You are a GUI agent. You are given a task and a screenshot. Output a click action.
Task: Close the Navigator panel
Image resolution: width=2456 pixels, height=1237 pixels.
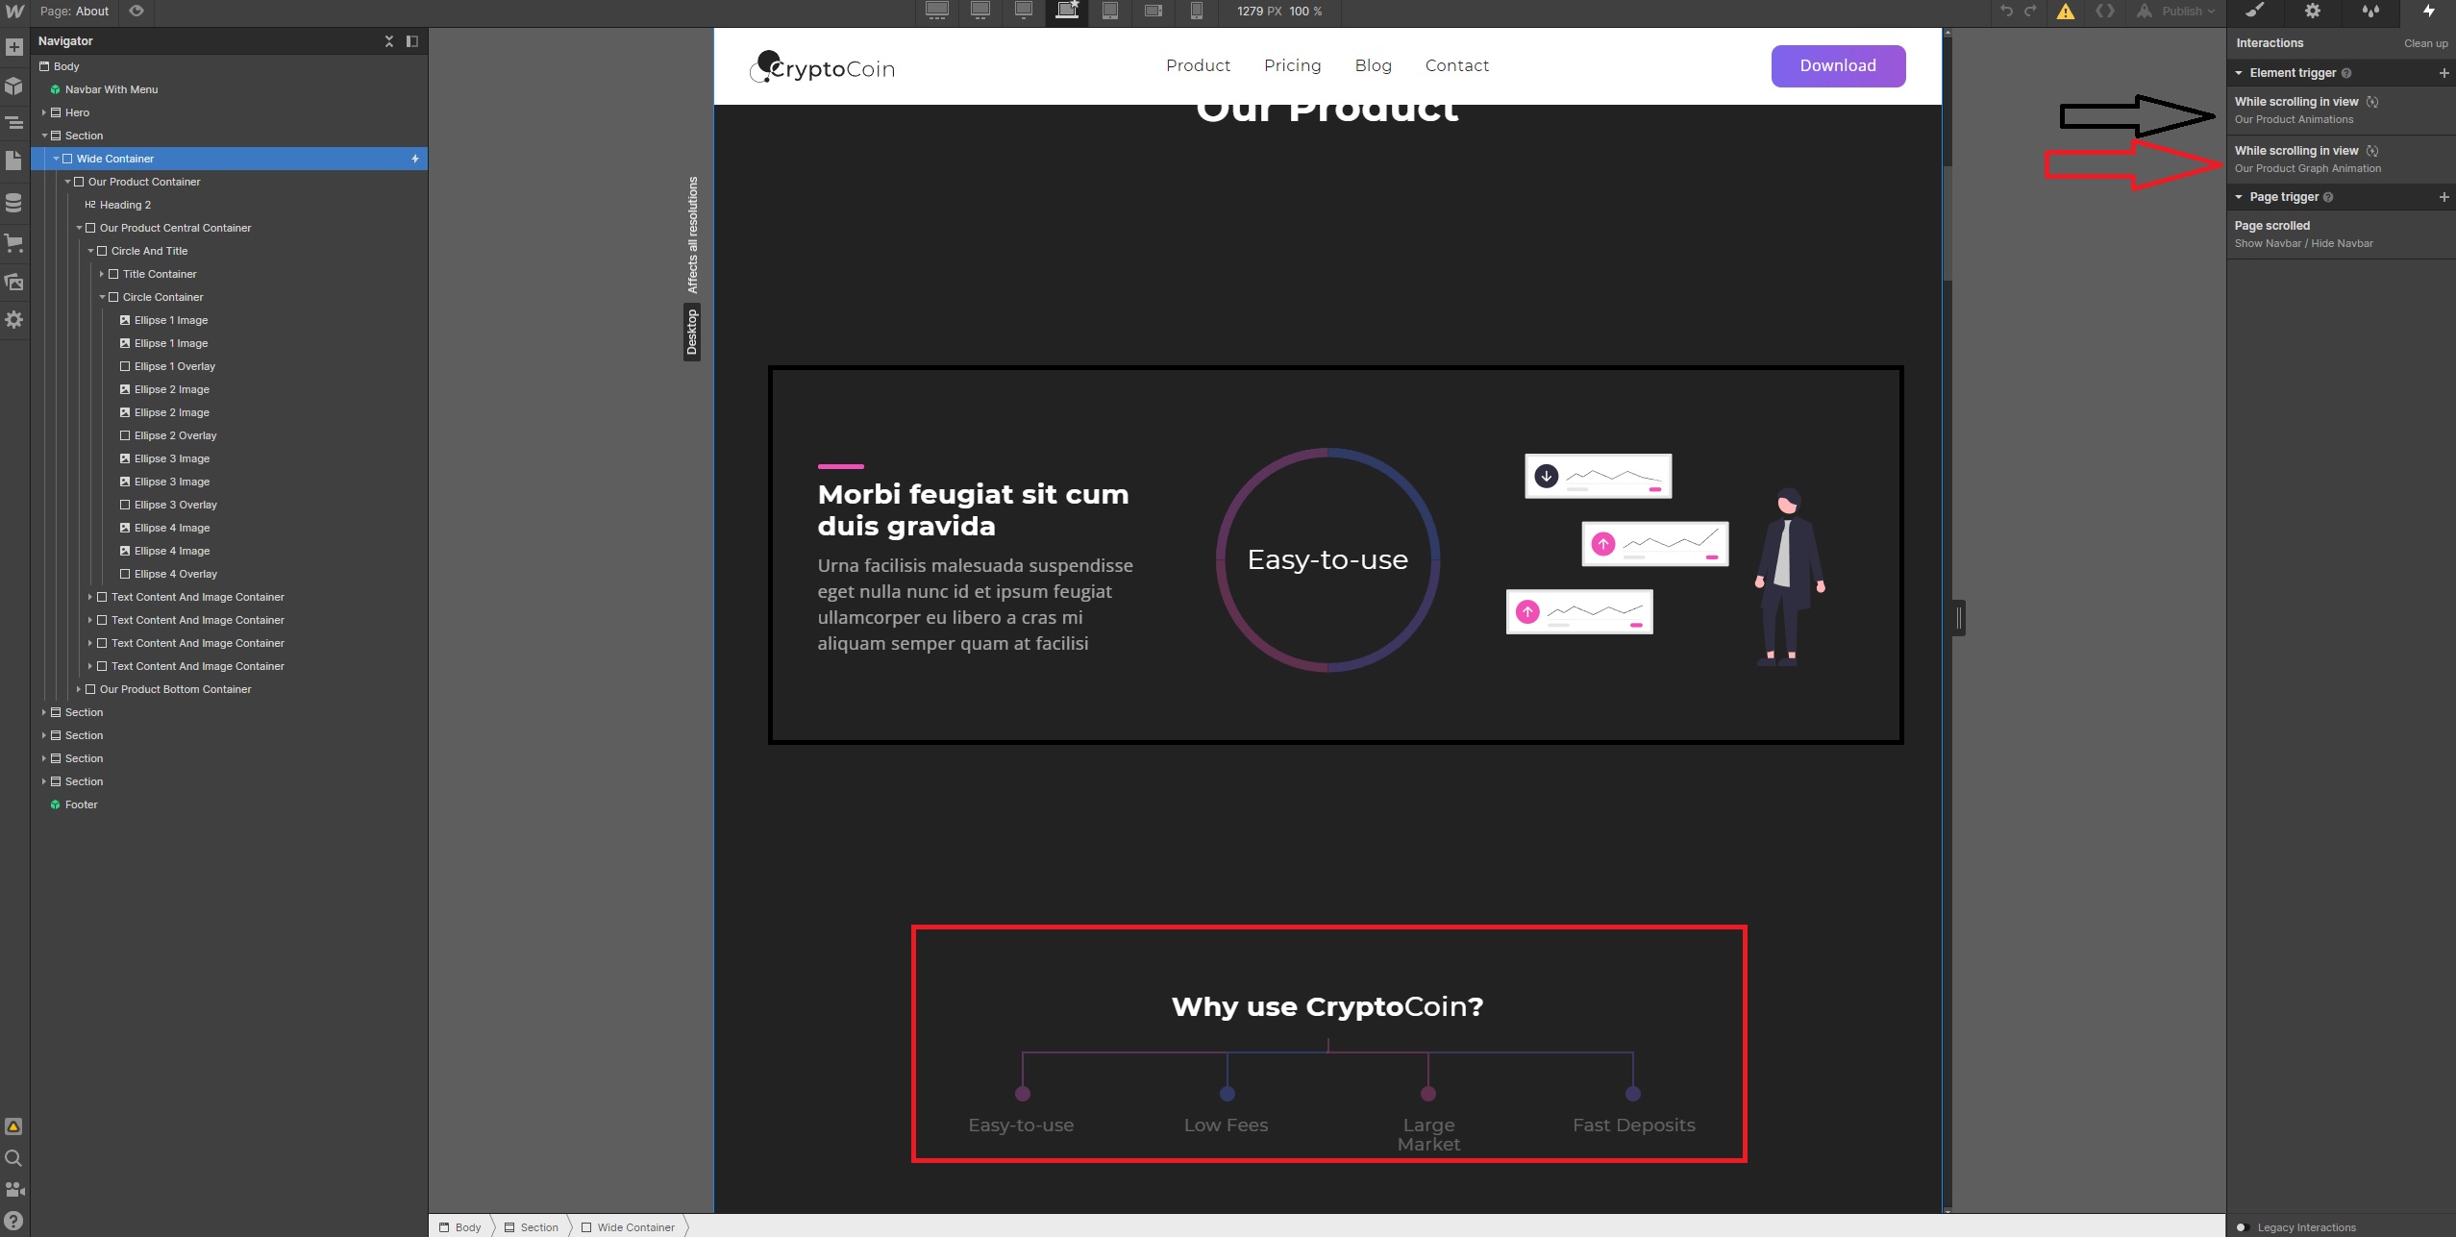(389, 41)
